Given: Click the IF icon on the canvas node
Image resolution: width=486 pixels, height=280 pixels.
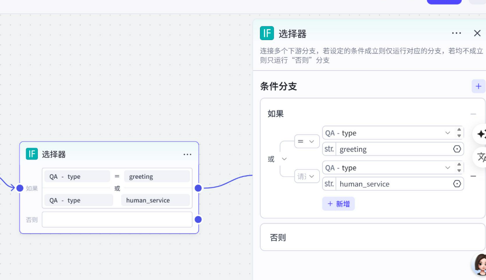Looking at the screenshot, I should (32, 154).
